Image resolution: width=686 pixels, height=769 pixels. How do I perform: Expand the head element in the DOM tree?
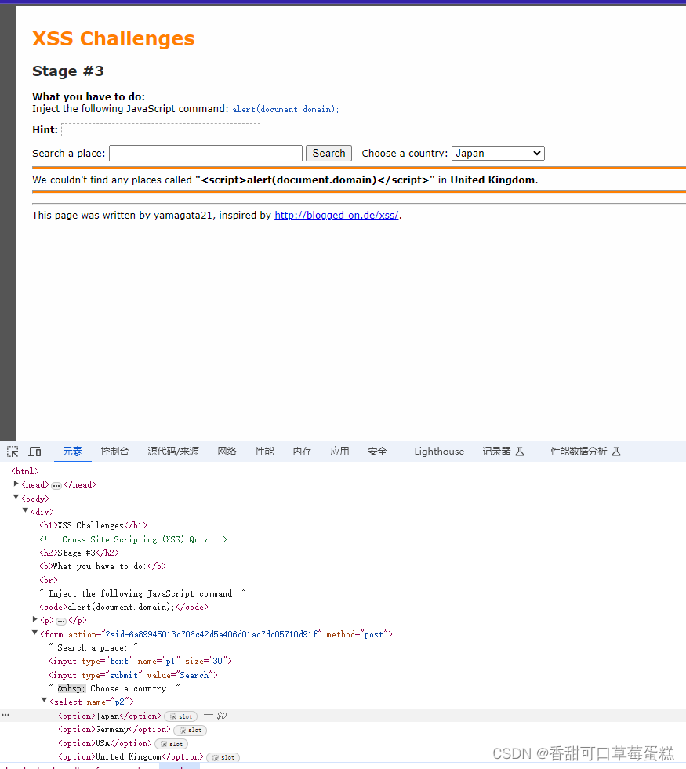coord(16,484)
